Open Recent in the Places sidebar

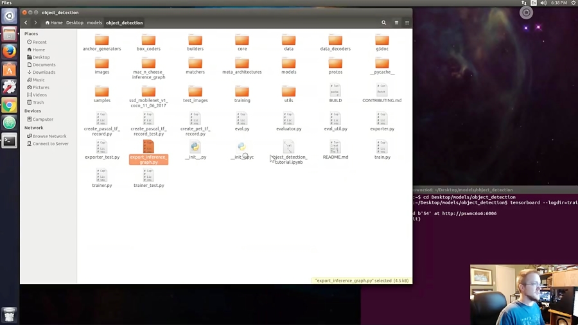(39, 42)
